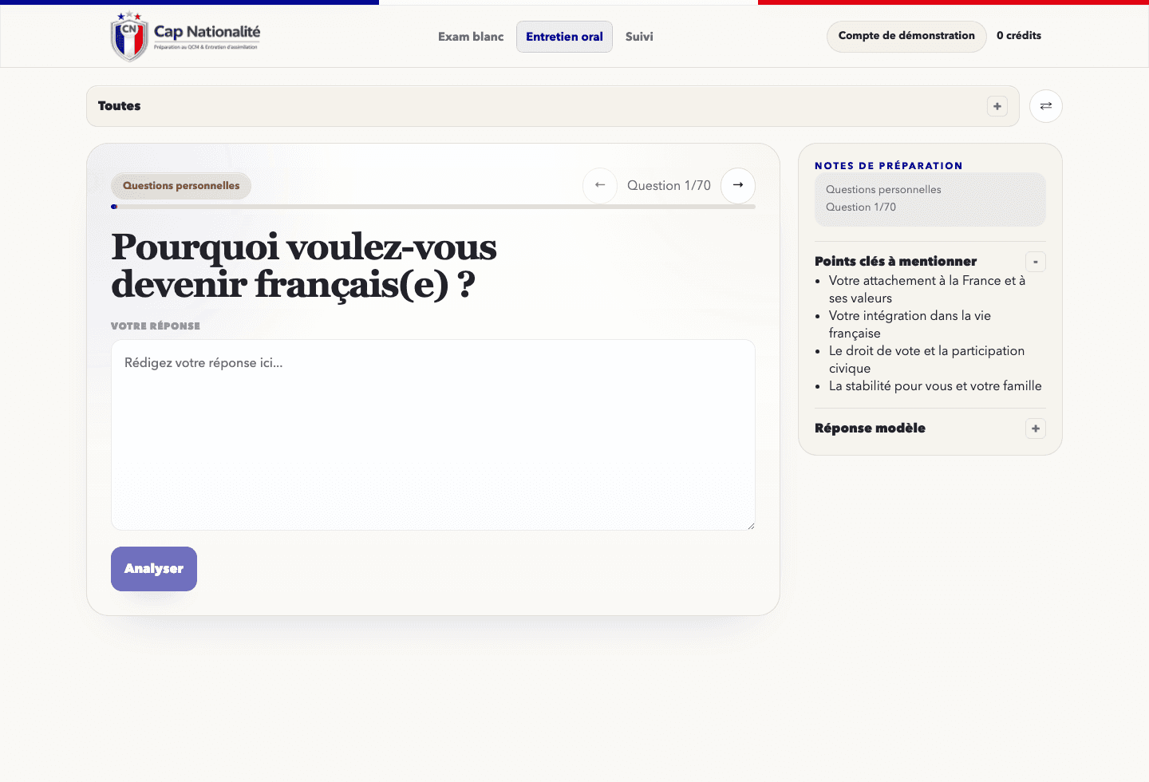The width and height of the screenshot is (1149, 782).
Task: Click the 0 crédits label
Action: [x=1019, y=36]
